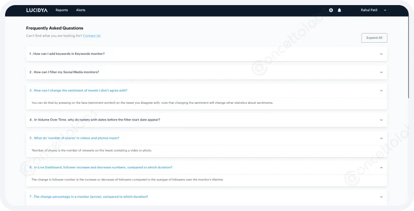Open the Reports menu

pyautogui.click(x=61, y=10)
